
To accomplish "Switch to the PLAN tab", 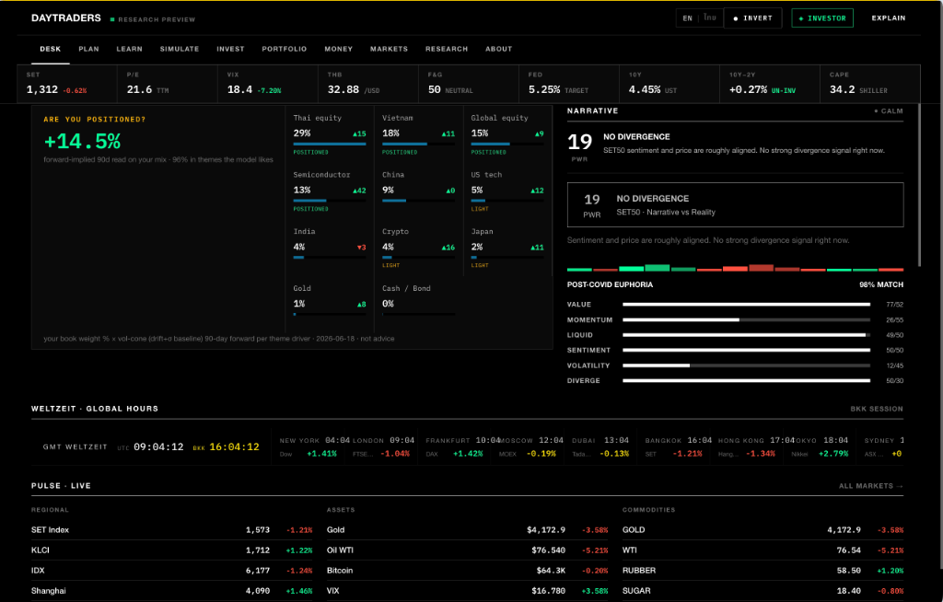I will click(88, 49).
